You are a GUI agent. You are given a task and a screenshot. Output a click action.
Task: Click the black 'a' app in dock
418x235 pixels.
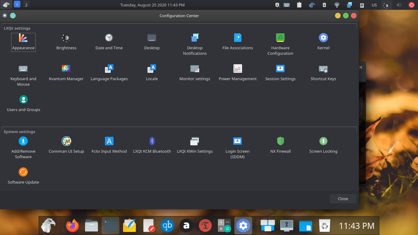[x=186, y=226]
